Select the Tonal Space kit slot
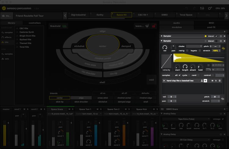 click(186, 15)
